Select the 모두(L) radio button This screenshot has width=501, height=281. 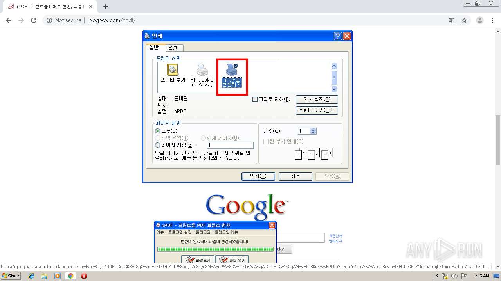click(158, 131)
